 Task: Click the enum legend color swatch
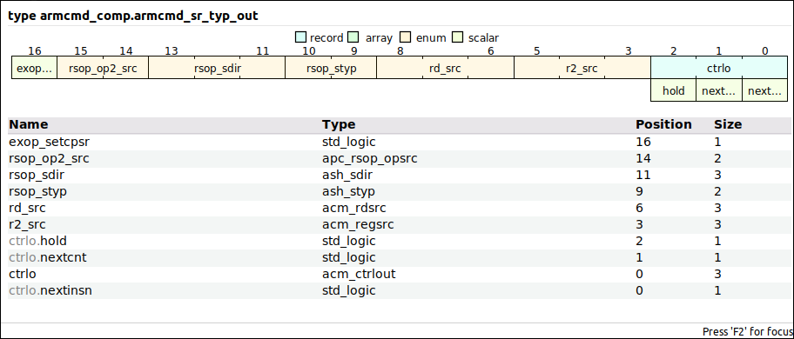click(405, 37)
